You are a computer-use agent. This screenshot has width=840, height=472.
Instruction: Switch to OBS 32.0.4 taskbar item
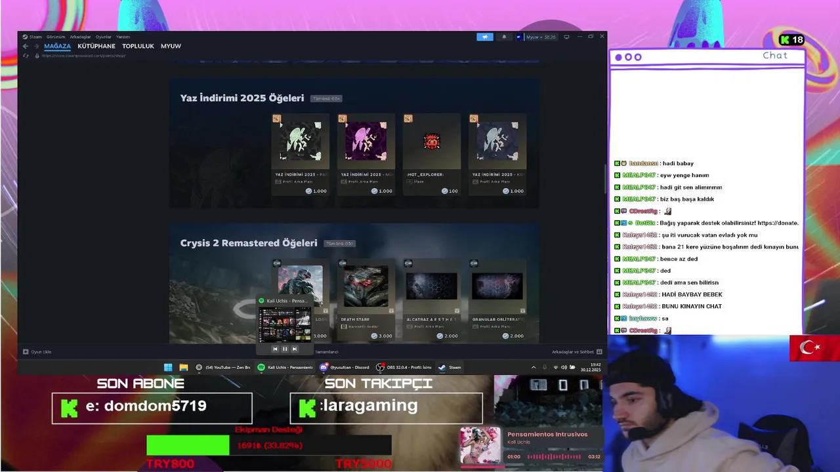point(404,367)
